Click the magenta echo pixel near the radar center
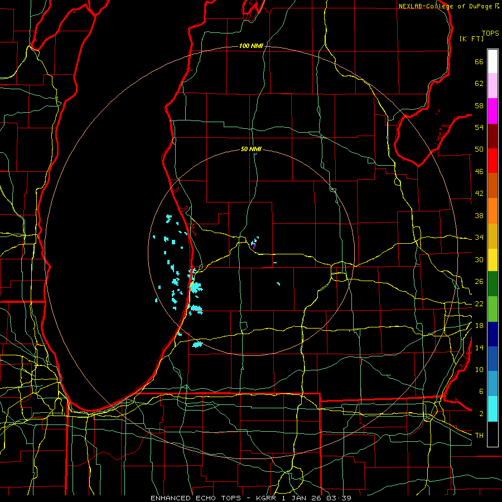 [254, 247]
